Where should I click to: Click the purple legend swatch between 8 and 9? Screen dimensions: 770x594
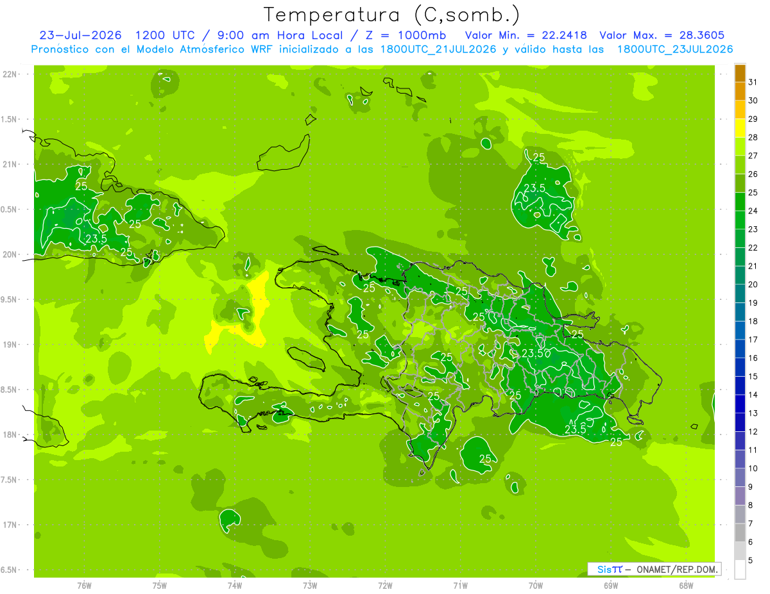coord(740,495)
